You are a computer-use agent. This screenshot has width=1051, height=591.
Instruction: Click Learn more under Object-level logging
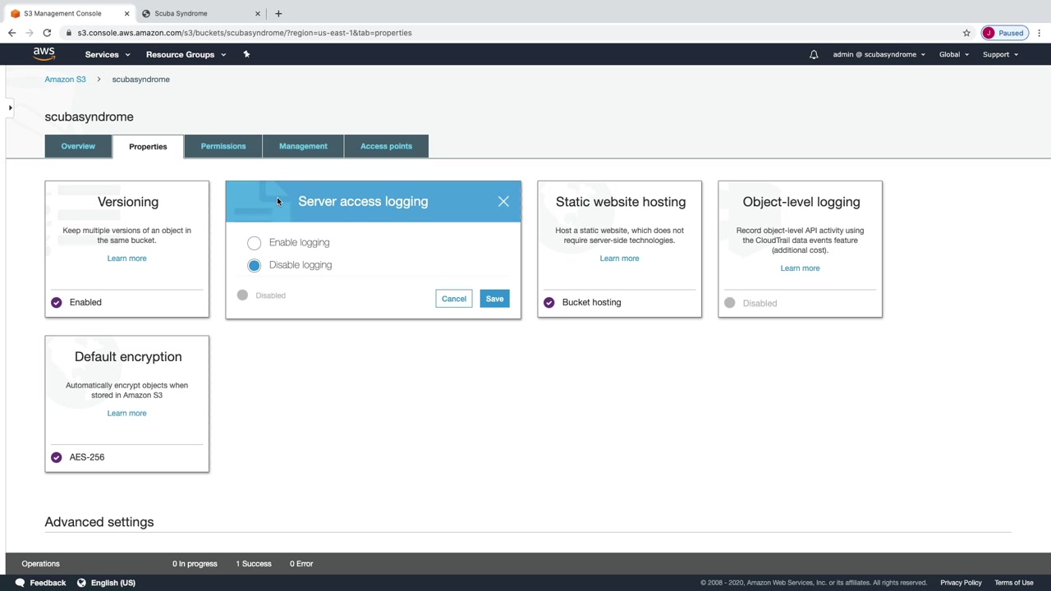click(800, 268)
